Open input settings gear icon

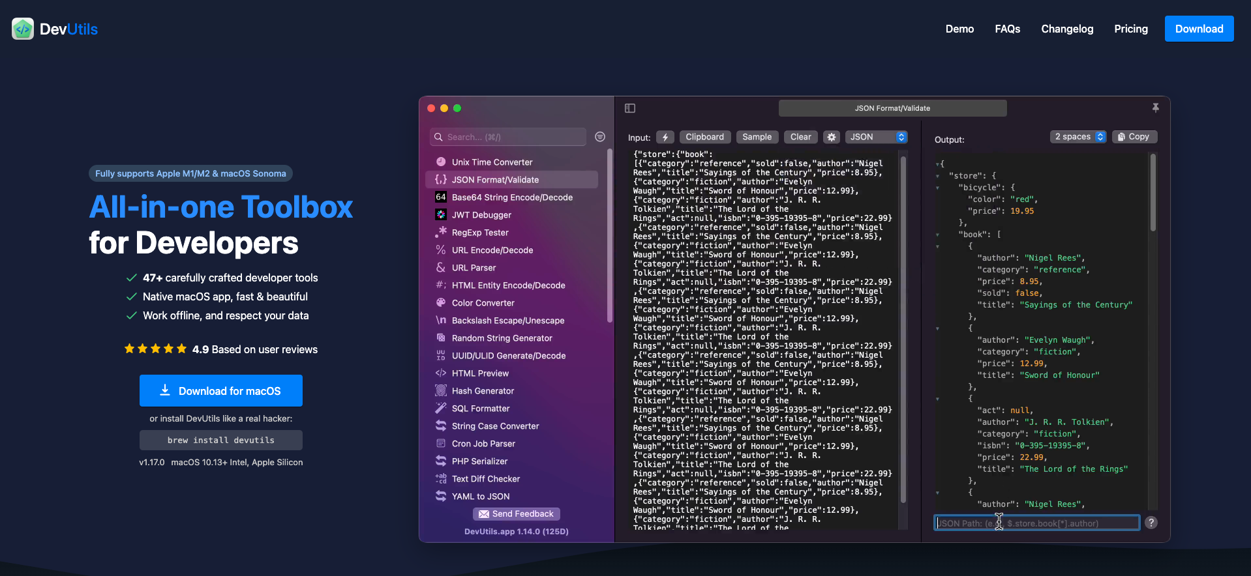click(831, 137)
